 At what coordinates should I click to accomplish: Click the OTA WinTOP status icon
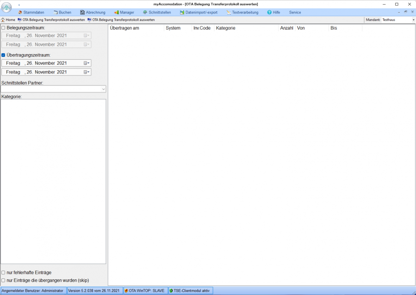coord(126,291)
